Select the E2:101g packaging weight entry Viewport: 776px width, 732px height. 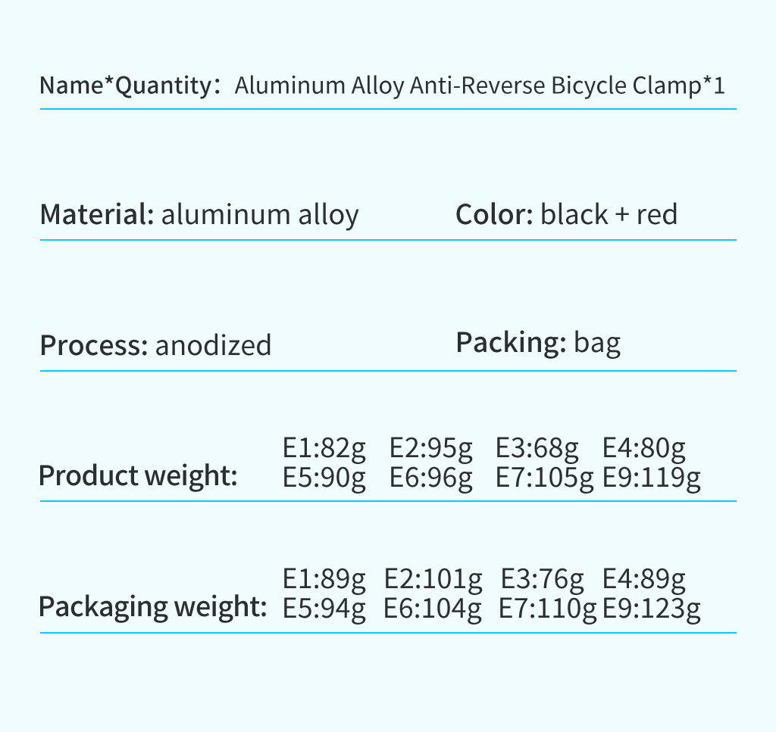433,579
